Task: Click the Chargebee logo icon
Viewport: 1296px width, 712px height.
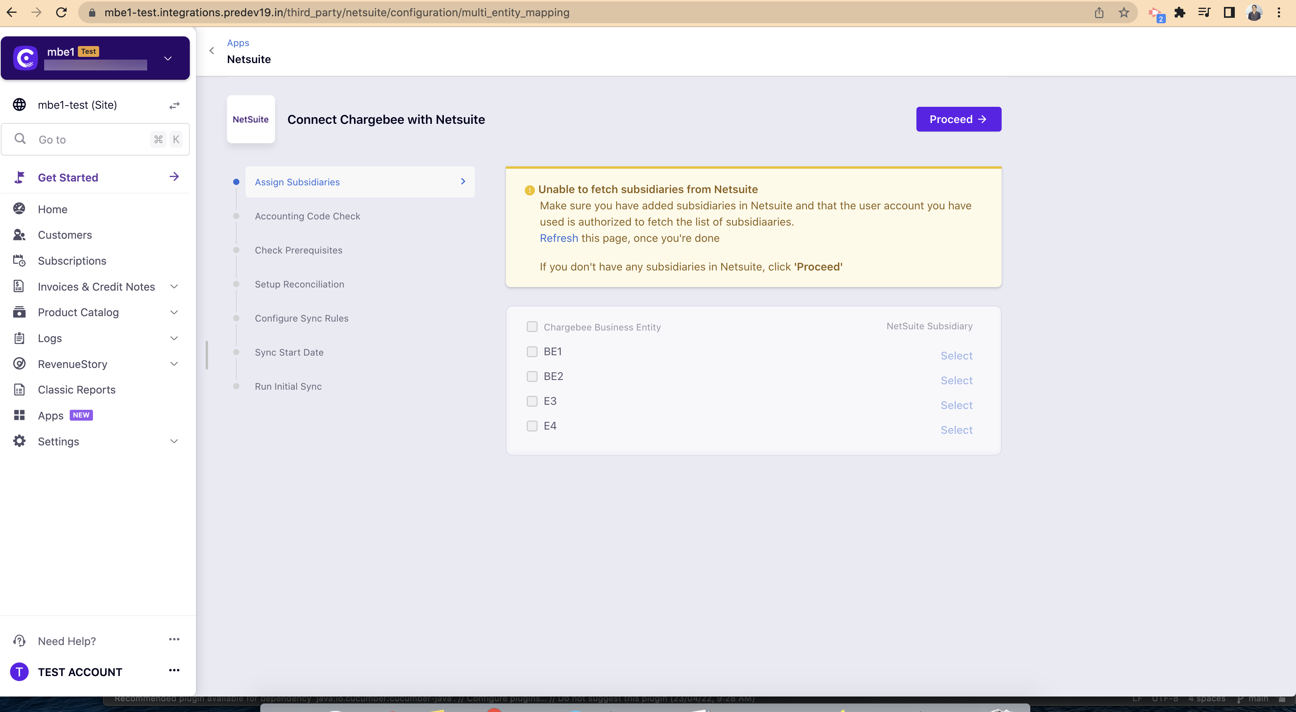Action: (x=25, y=58)
